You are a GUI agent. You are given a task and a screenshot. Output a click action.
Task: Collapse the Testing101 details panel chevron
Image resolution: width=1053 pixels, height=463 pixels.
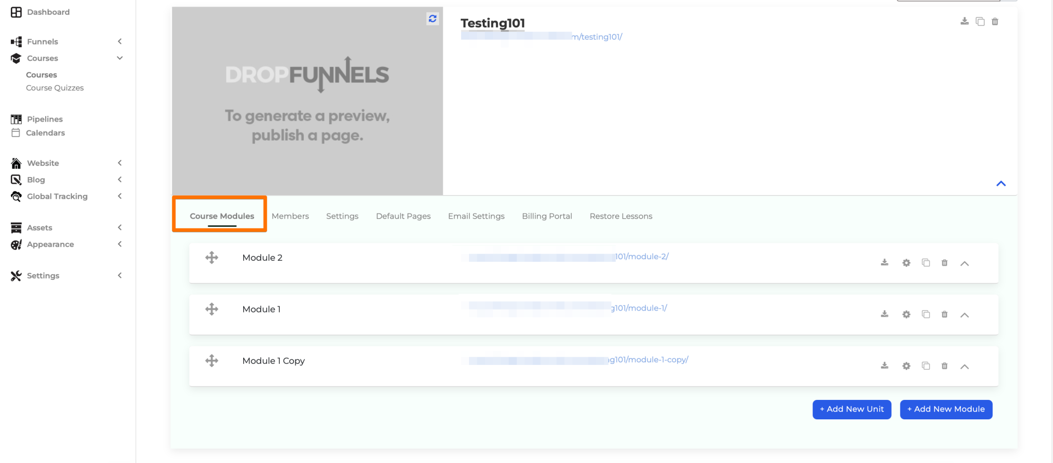(1001, 183)
